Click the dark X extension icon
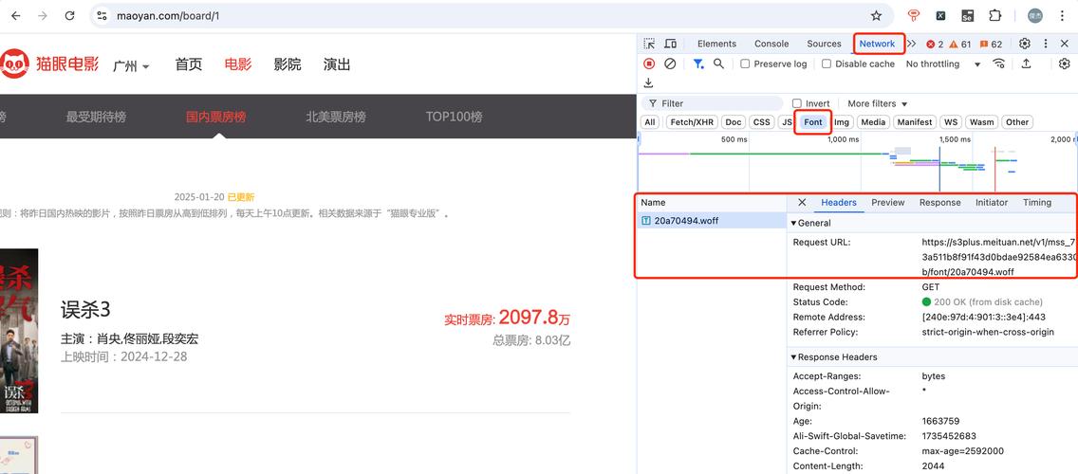This screenshot has width=1078, height=474. tap(940, 15)
